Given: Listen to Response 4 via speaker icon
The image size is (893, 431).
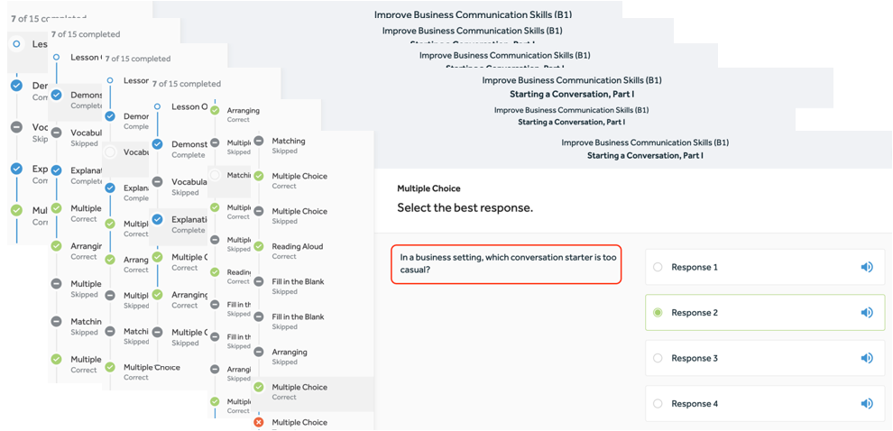Looking at the screenshot, I should pos(866,404).
